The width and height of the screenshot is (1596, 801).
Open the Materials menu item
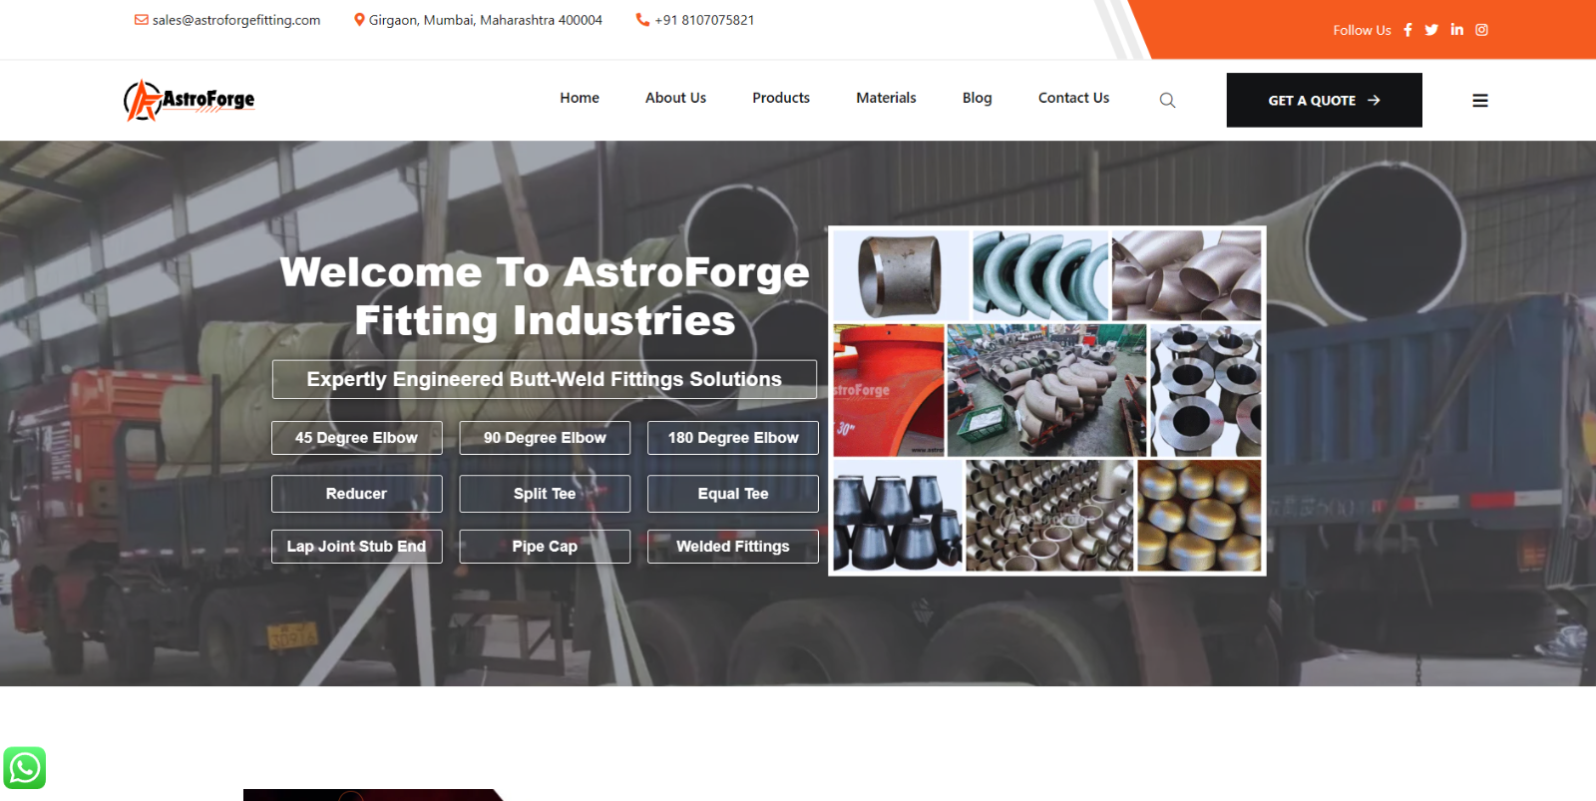pyautogui.click(x=886, y=98)
